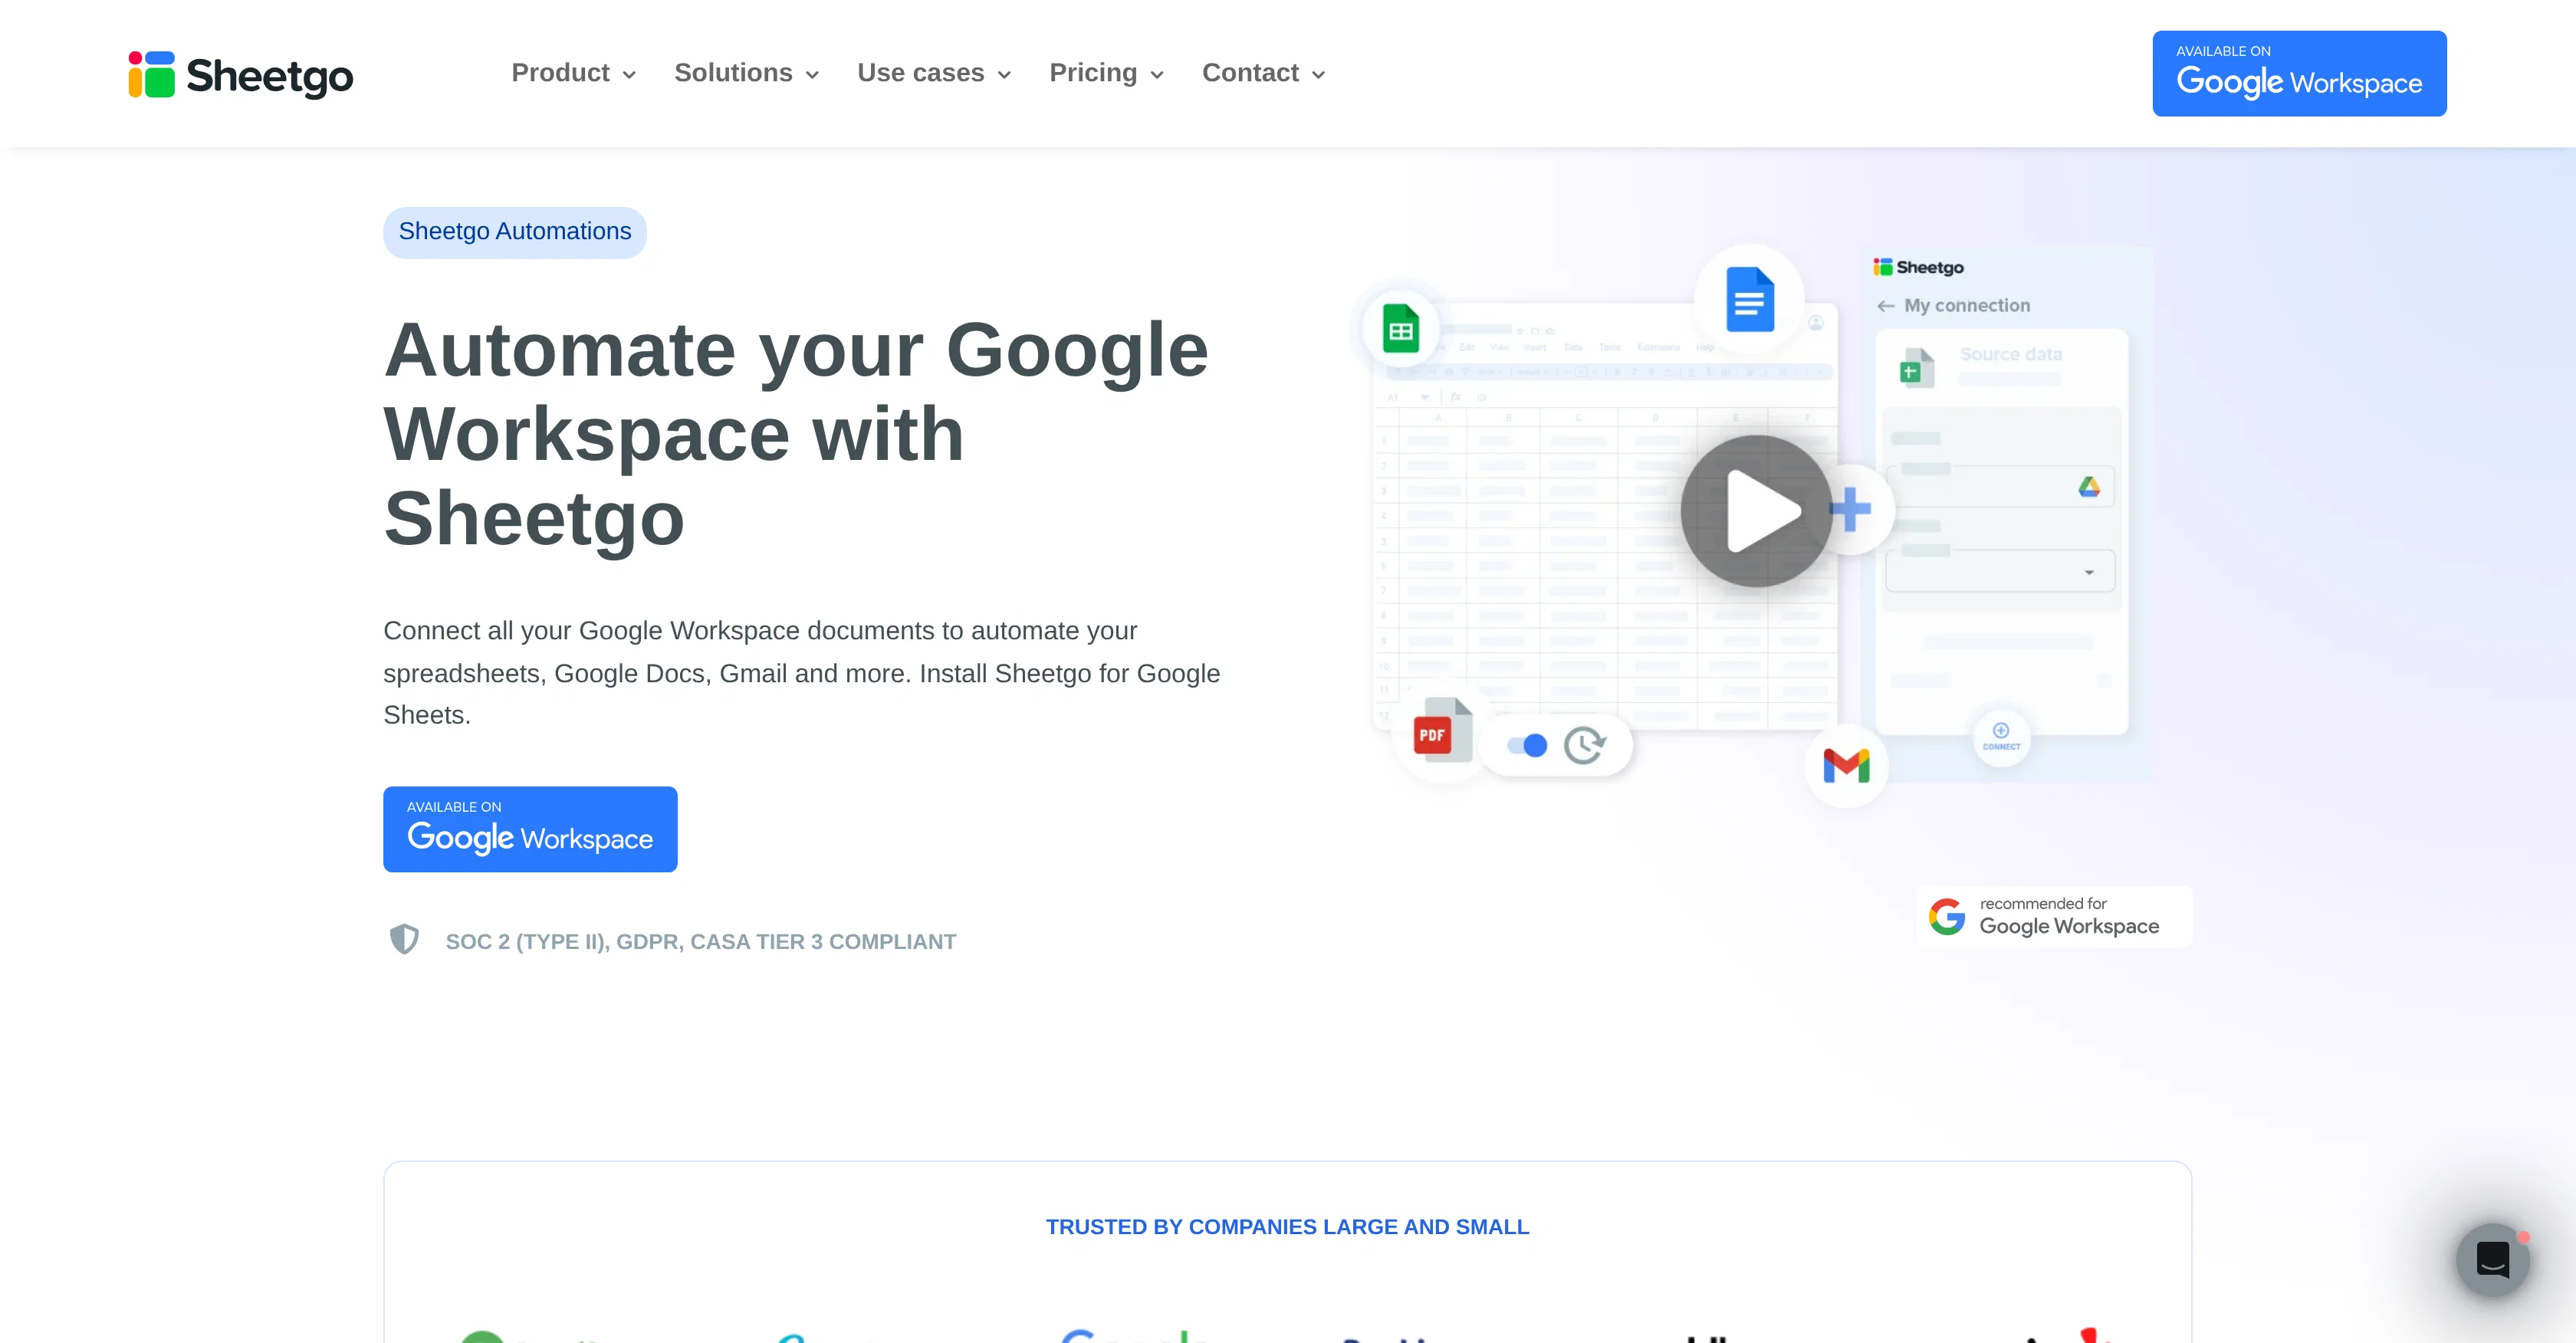Image resolution: width=2576 pixels, height=1343 pixels.
Task: Click the Sheetgo logo in header
Action: 240,75
